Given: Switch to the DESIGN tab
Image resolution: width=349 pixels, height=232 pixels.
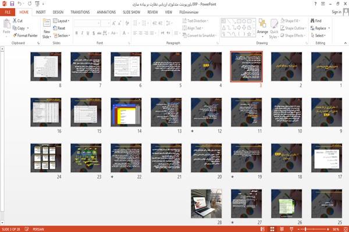Looking at the screenshot, I should coord(58,12).
